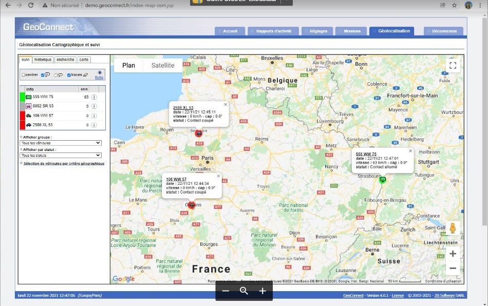488x306 pixels.
Task: Select the Street View pegman icon
Action: [453, 228]
